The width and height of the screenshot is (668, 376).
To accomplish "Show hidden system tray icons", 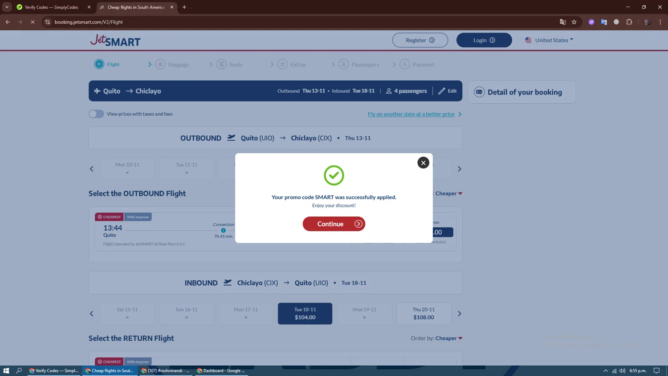I will point(606,371).
